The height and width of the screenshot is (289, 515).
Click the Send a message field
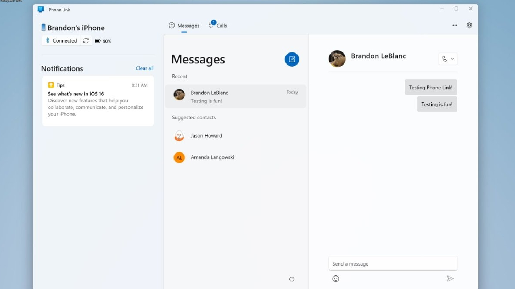(x=392, y=264)
